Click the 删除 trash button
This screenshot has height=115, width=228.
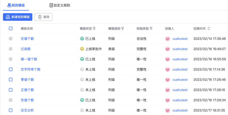(x=44, y=17)
